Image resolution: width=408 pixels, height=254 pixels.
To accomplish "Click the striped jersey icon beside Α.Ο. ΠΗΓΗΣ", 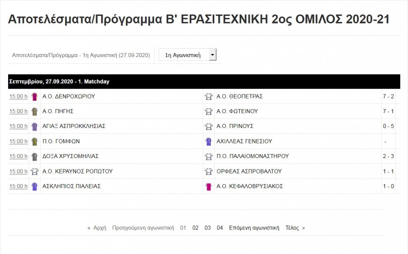I will click(x=35, y=111).
